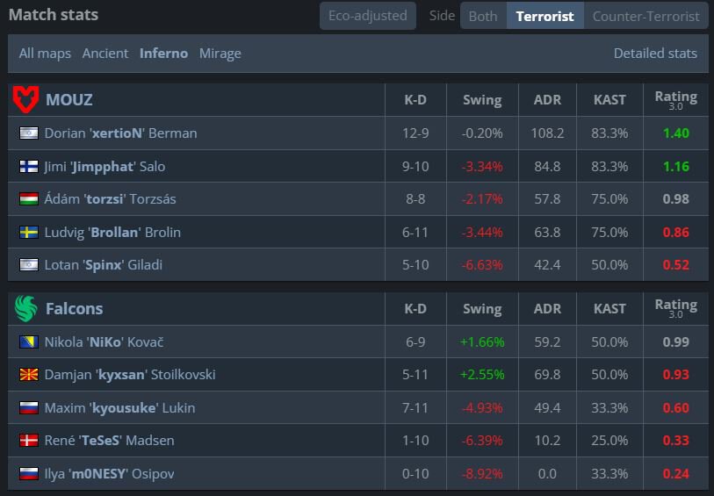Click the MOUZ Rating 3.0 column header
This screenshot has width=714, height=496.
click(x=675, y=100)
